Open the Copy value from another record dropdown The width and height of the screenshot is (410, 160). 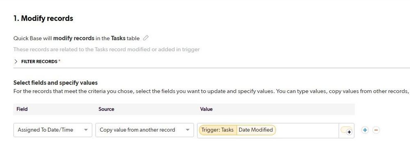pyautogui.click(x=144, y=130)
